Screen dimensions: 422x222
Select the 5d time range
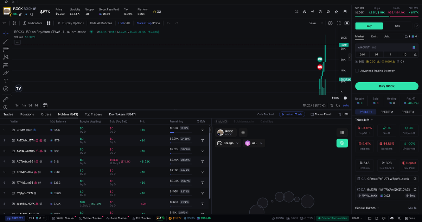[30, 105]
